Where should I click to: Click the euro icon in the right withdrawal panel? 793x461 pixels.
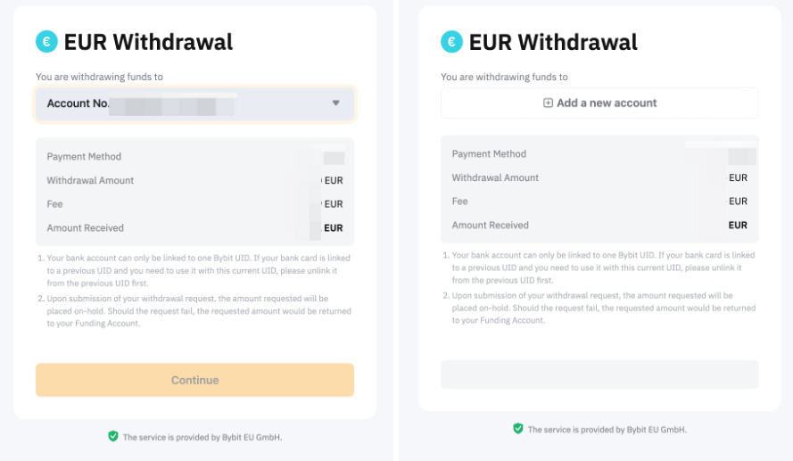[451, 42]
